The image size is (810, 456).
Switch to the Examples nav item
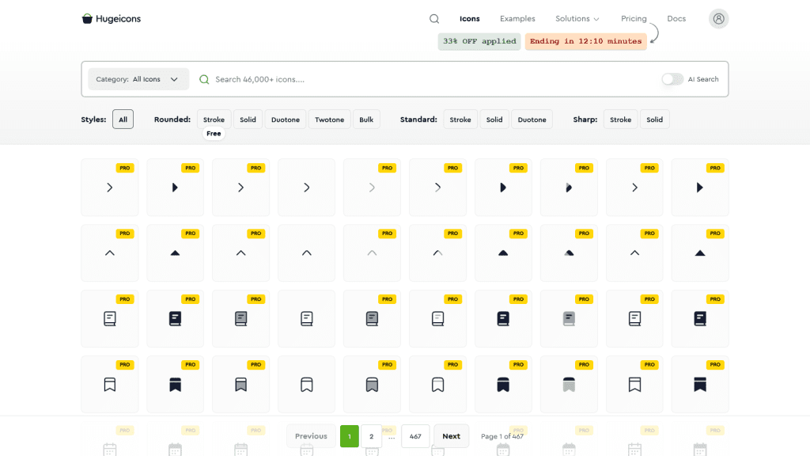[517, 18]
